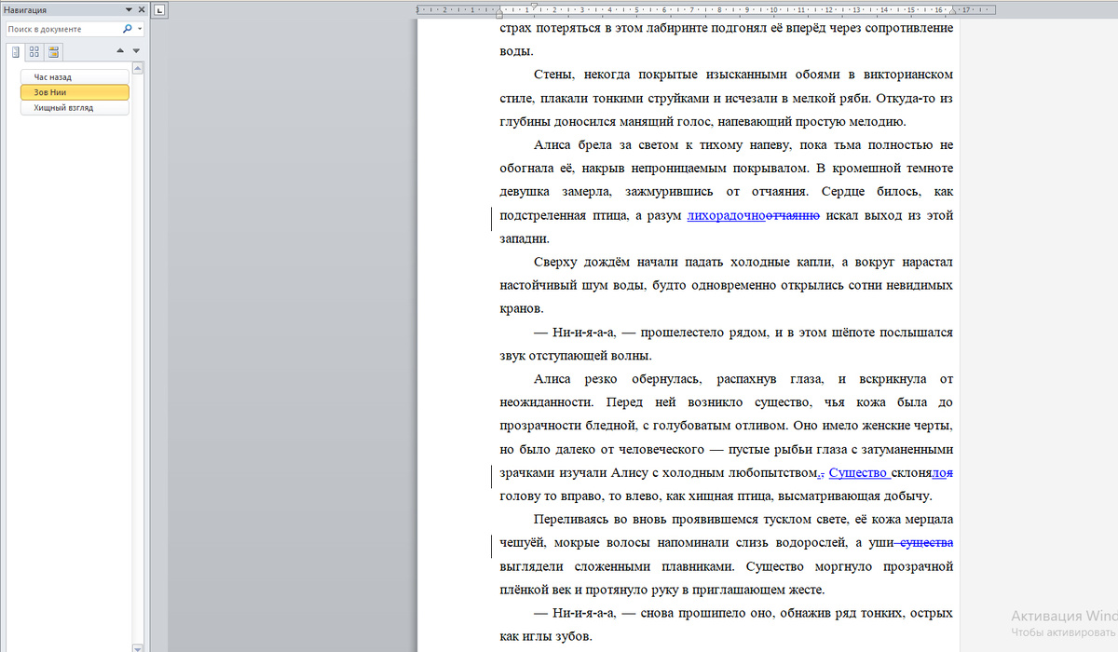1118x652 pixels.
Task: Select heading 'Зов Нии'
Action: coord(75,92)
